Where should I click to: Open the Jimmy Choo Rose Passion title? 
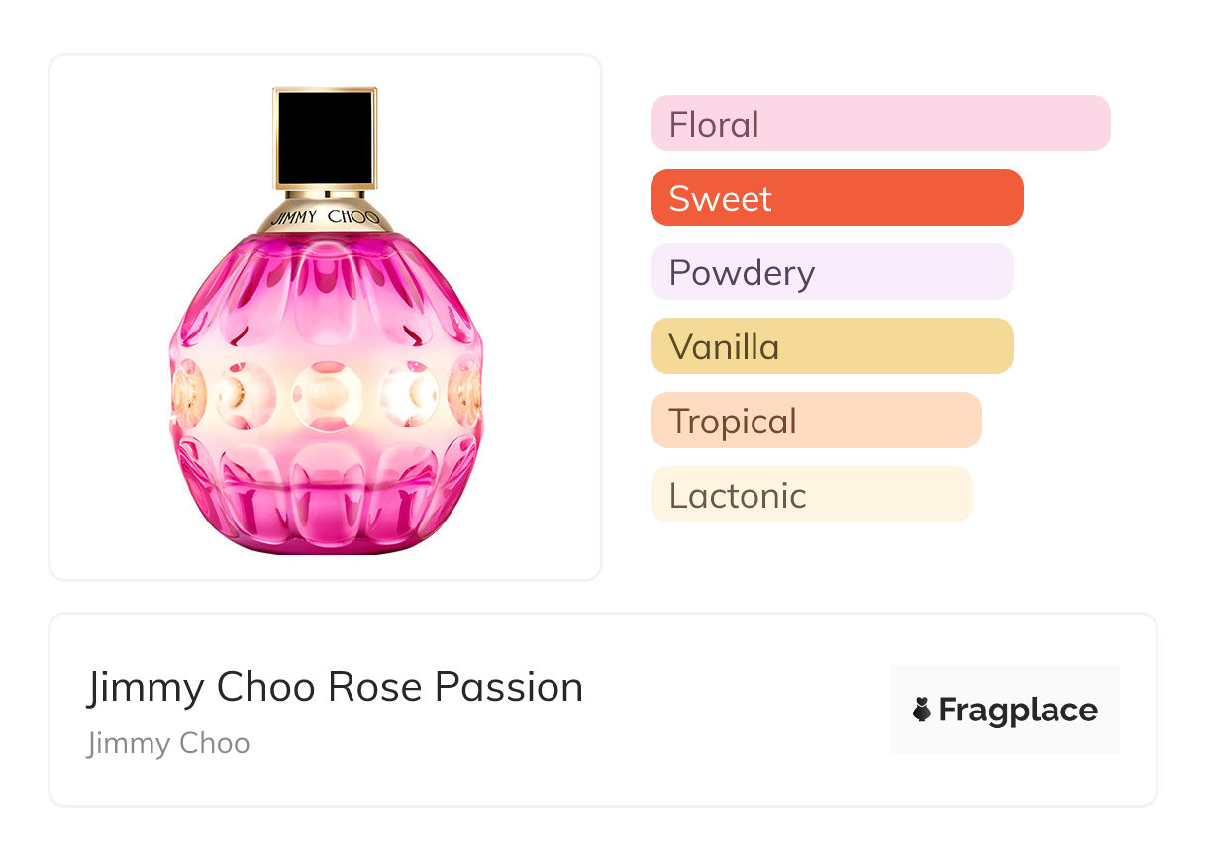pos(335,687)
